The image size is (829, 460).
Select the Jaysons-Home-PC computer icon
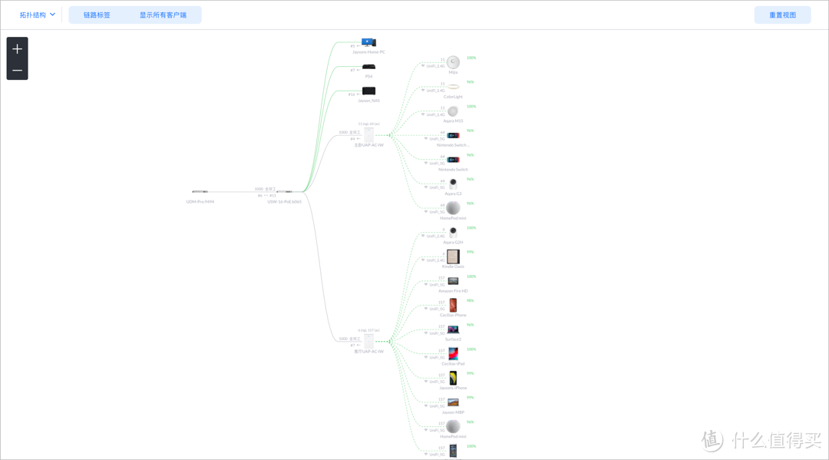point(368,42)
